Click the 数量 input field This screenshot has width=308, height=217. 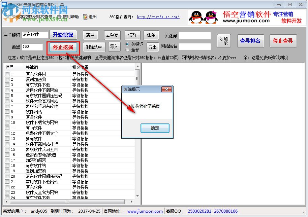(x=32, y=47)
